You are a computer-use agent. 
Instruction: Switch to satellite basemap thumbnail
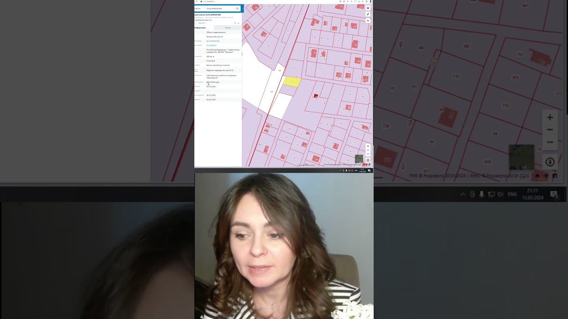point(359,159)
